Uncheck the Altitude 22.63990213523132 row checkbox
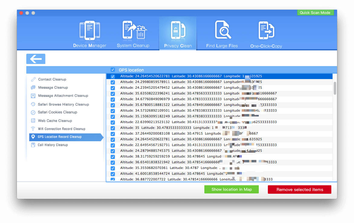 point(113,122)
